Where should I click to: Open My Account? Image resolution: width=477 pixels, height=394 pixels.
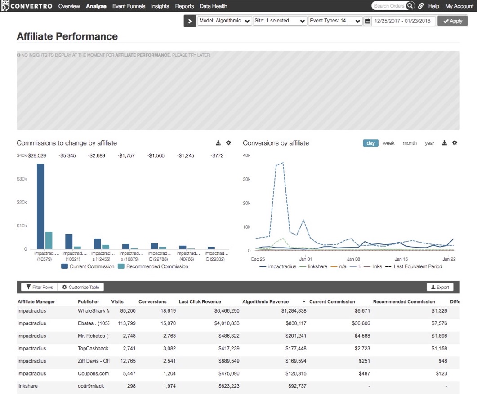tap(459, 6)
